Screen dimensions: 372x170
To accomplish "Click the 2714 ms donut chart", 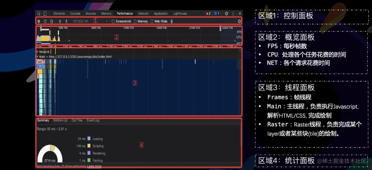I will [x=50, y=153].
